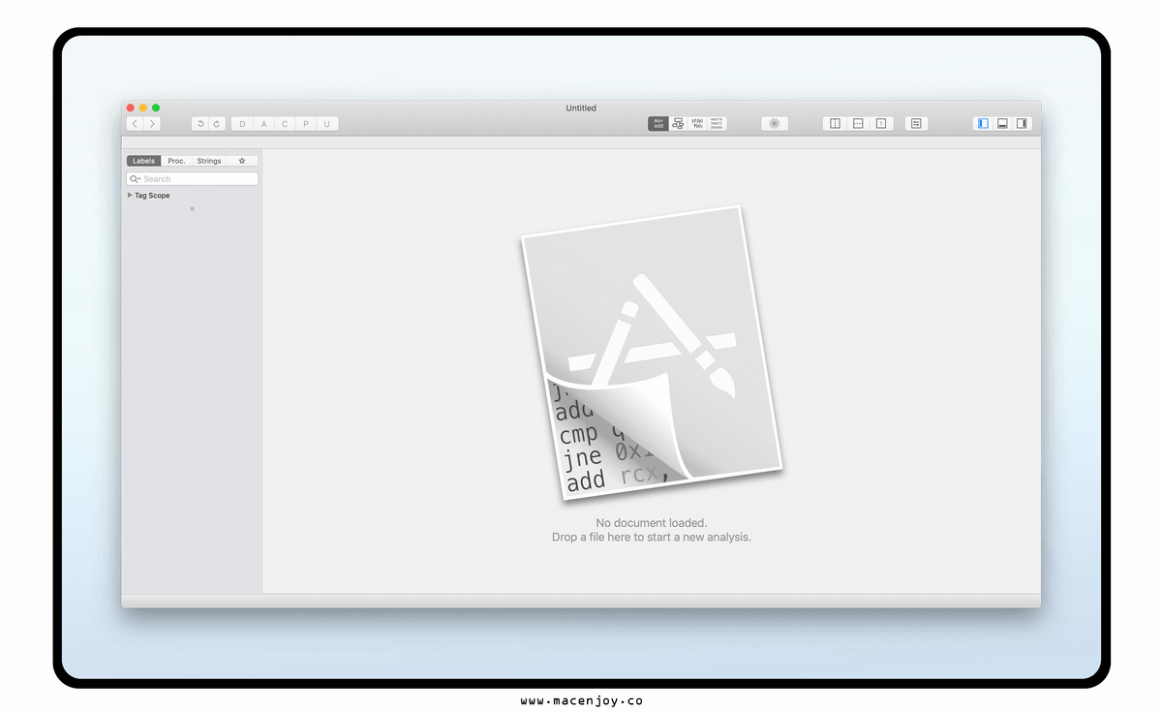
Task: Split the view vertically
Action: point(835,124)
